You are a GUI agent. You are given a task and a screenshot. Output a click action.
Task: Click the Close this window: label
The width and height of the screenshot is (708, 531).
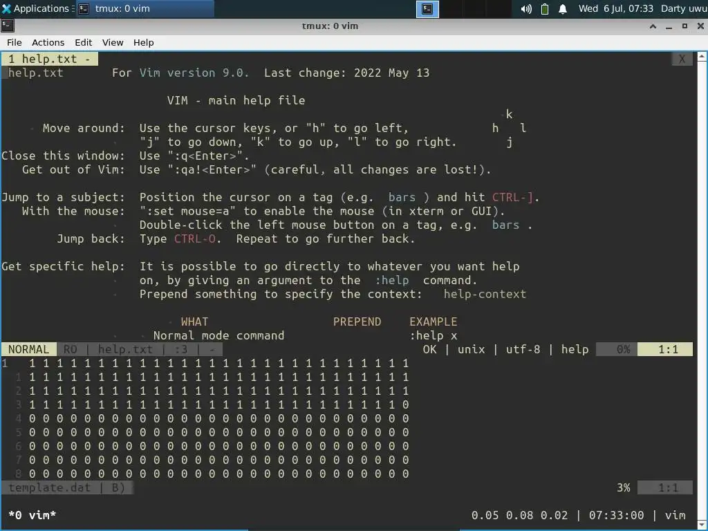pos(63,156)
